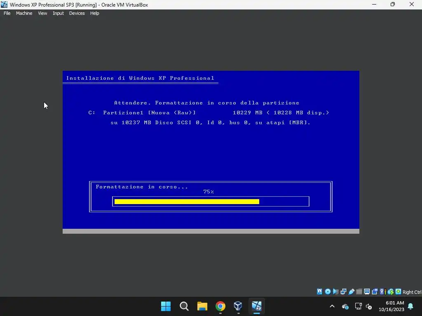Viewport: 422px width, 316px height.
Task: Click the USB devices indicator icon
Action: tap(351, 292)
